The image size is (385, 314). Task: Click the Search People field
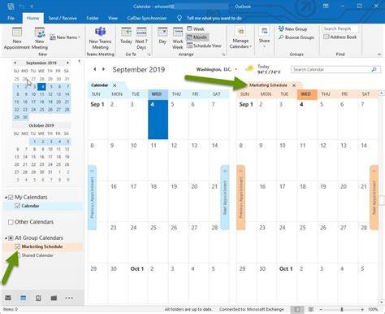click(x=340, y=28)
